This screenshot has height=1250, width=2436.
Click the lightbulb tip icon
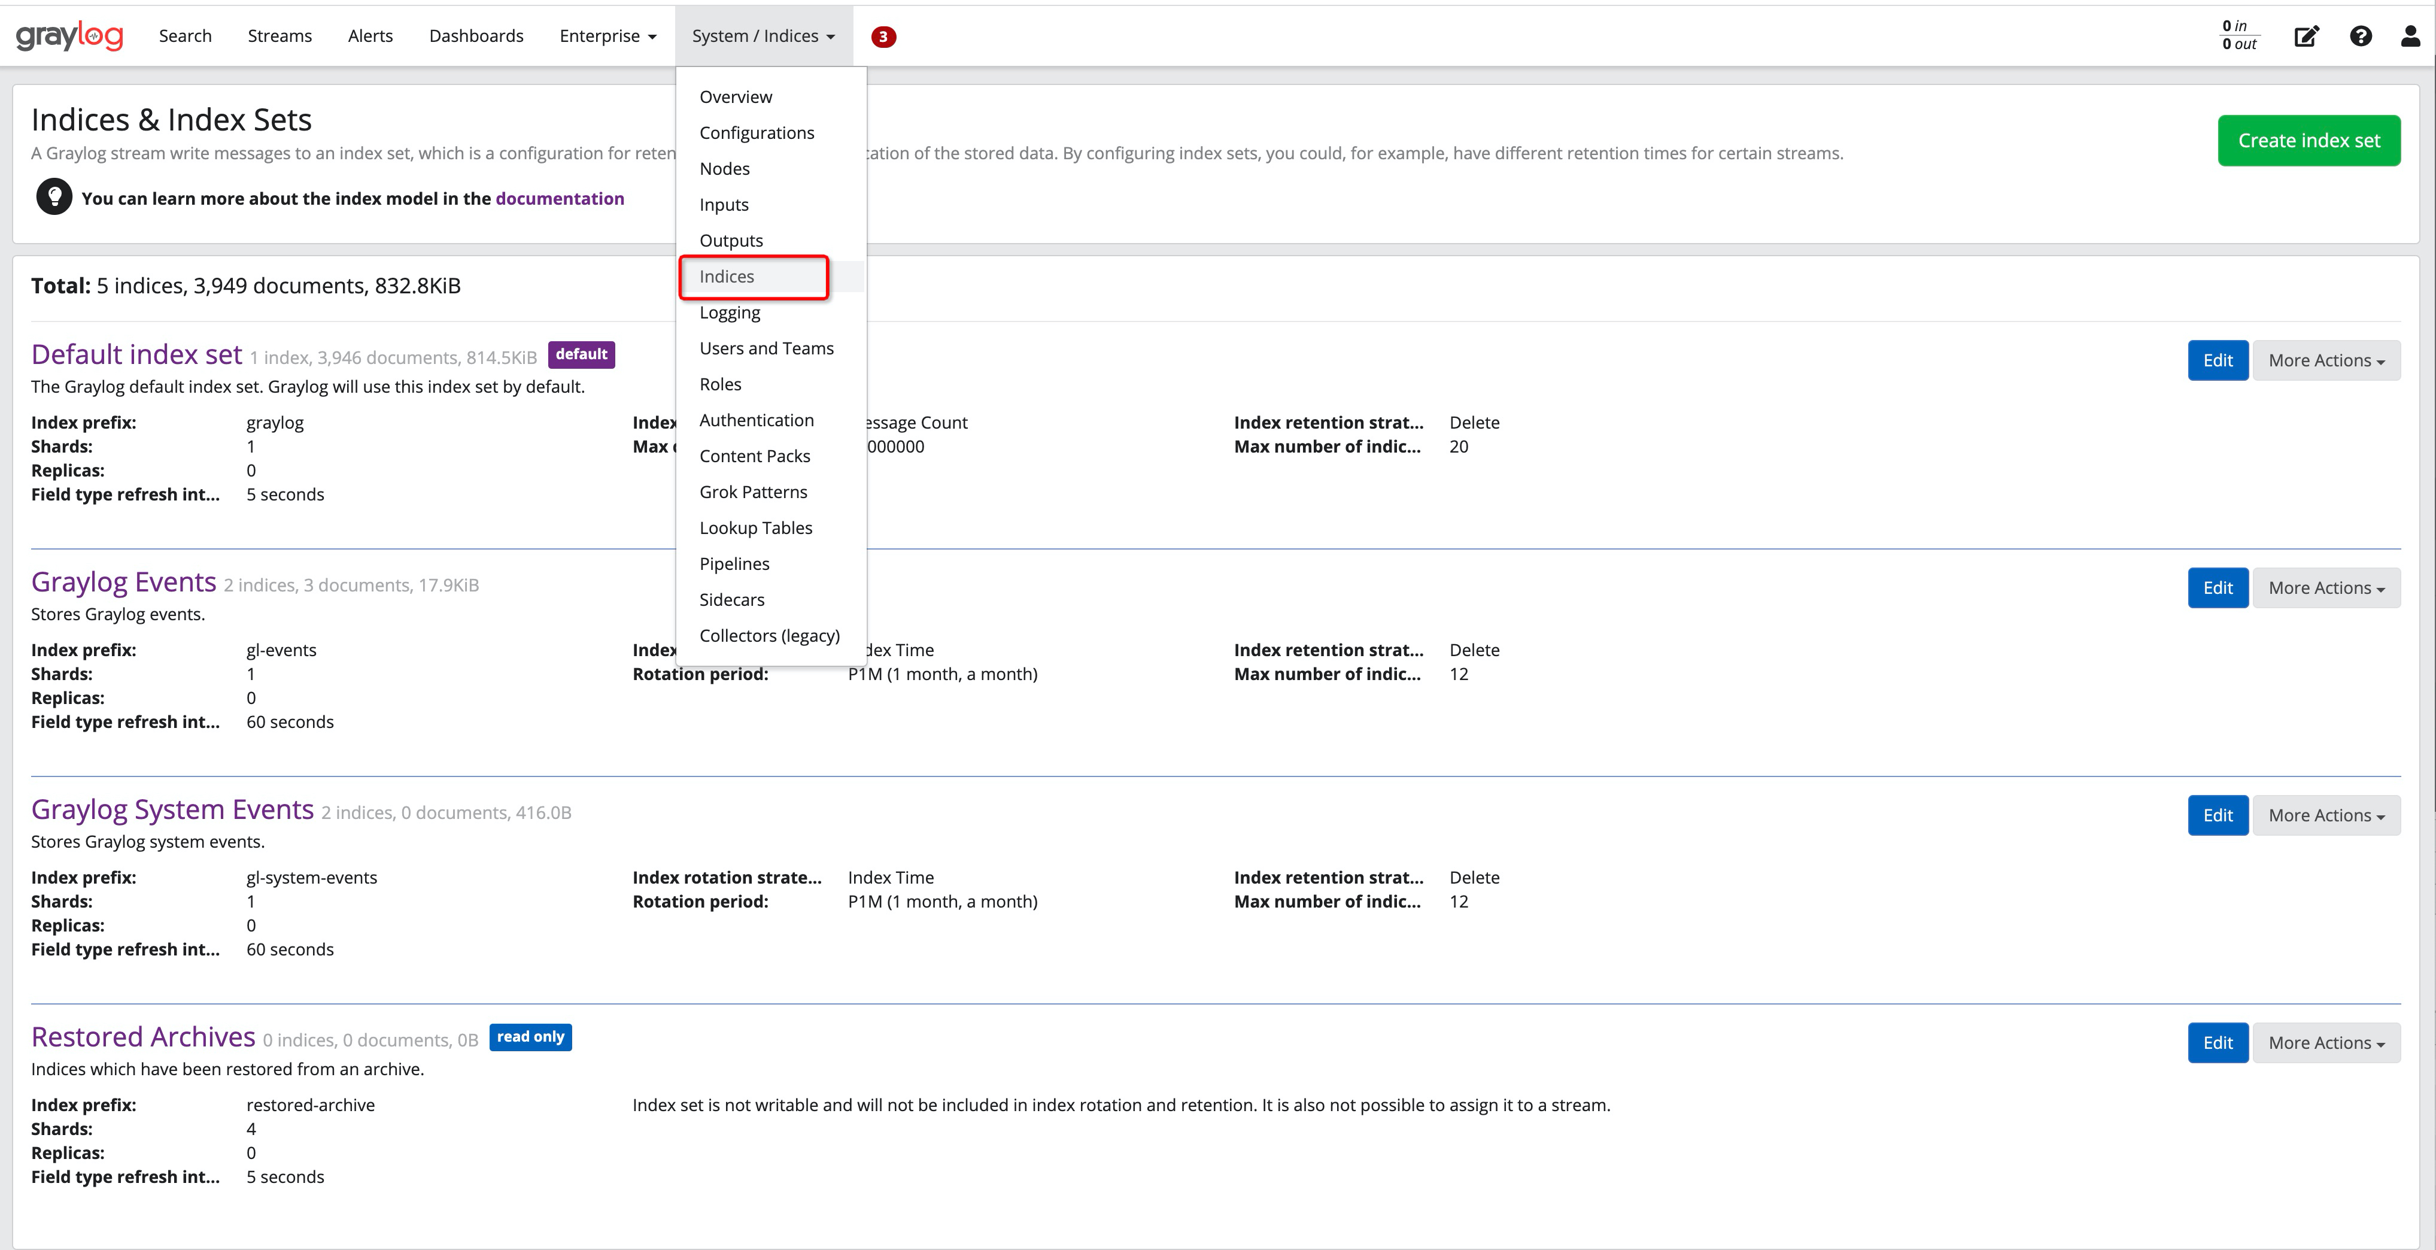pyautogui.click(x=54, y=197)
